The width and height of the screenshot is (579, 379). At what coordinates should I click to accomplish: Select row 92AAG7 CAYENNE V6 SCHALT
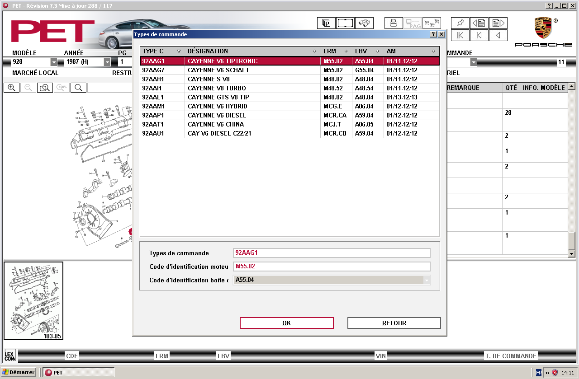pos(289,70)
